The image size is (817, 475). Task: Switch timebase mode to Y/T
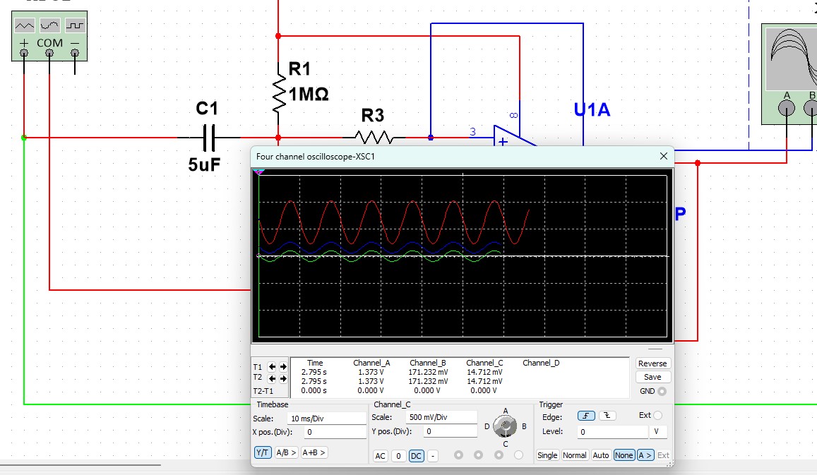[263, 452]
